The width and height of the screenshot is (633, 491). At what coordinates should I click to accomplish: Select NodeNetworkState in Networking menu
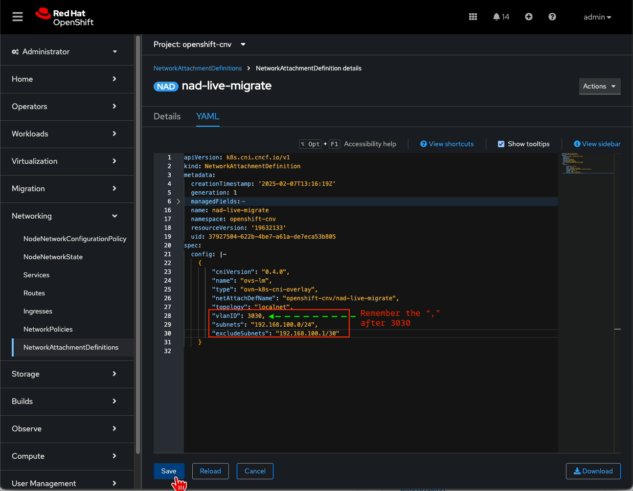coord(53,257)
